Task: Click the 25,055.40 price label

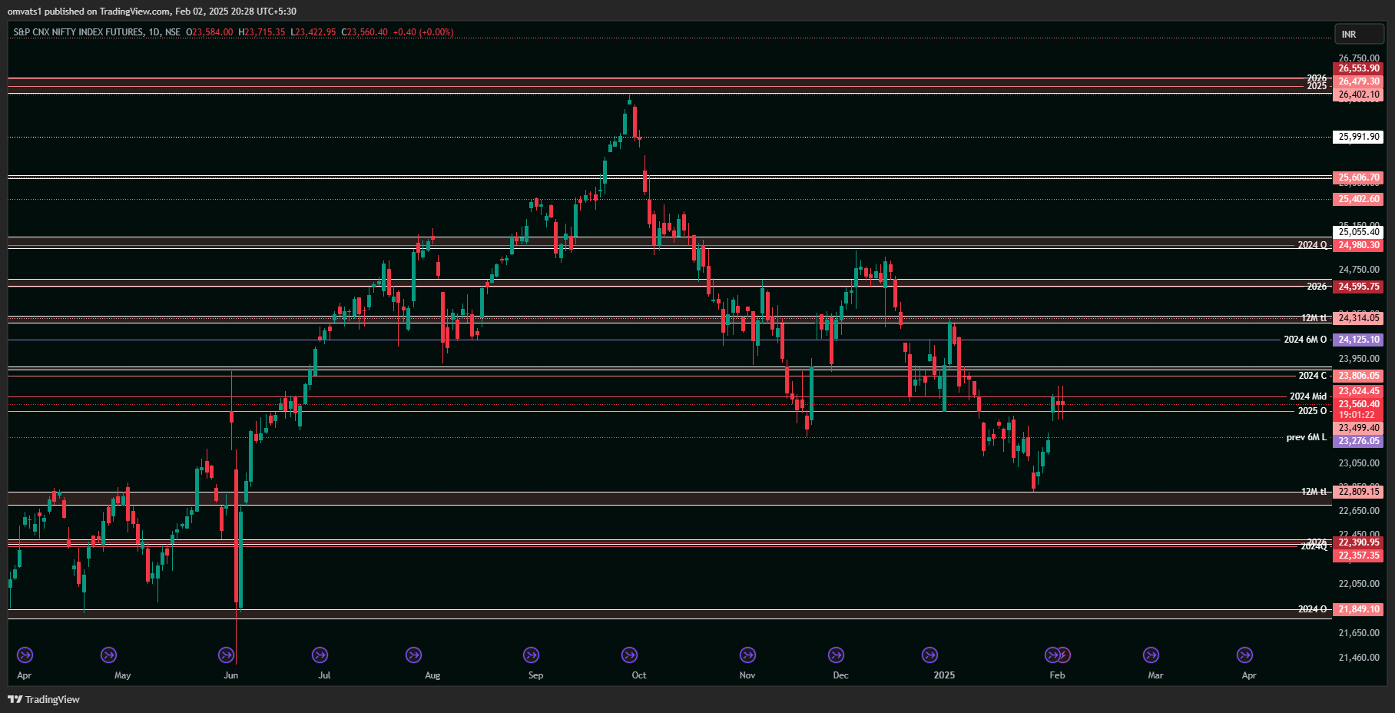Action: click(x=1358, y=232)
